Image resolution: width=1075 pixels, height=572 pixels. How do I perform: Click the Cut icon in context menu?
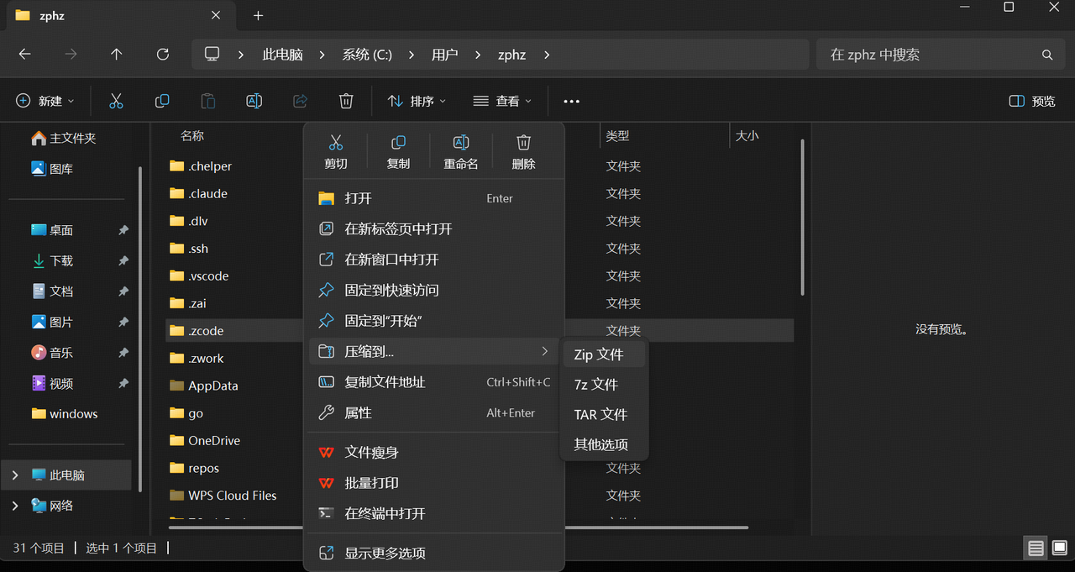(x=336, y=151)
